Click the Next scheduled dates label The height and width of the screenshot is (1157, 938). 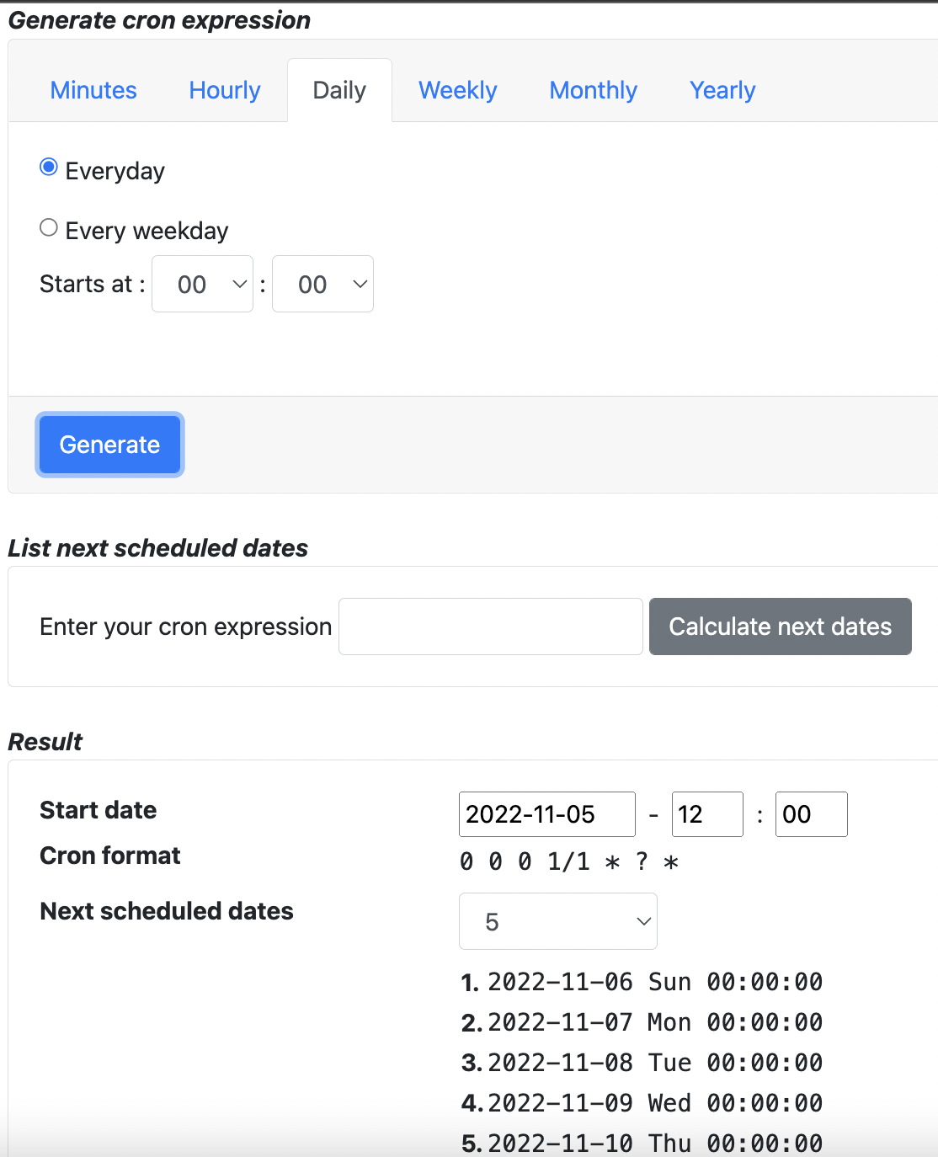[167, 911]
